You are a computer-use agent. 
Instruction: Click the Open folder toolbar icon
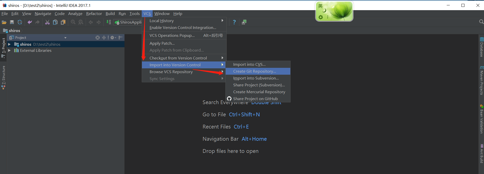4,22
